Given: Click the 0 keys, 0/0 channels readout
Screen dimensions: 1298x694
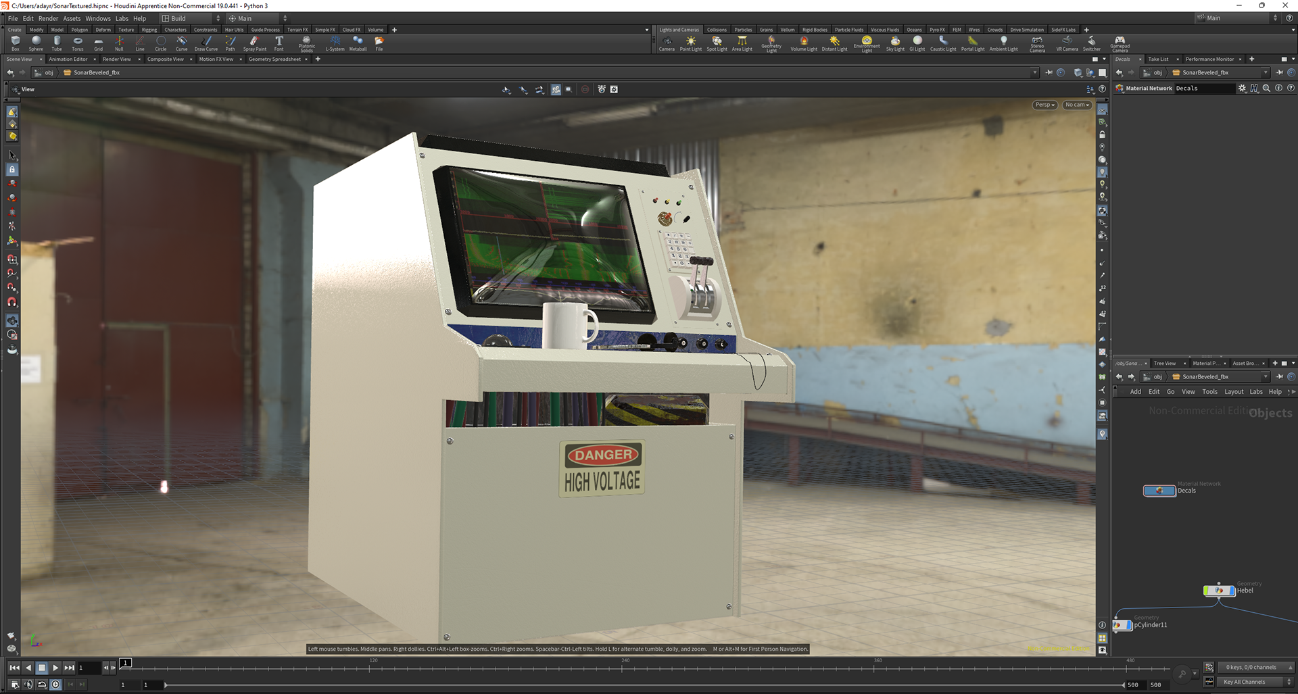Looking at the screenshot, I should point(1255,667).
